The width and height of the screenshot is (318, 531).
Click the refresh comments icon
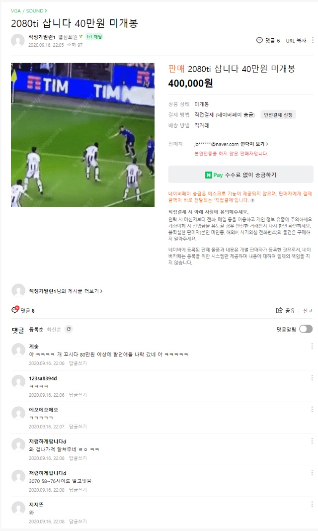(69, 329)
